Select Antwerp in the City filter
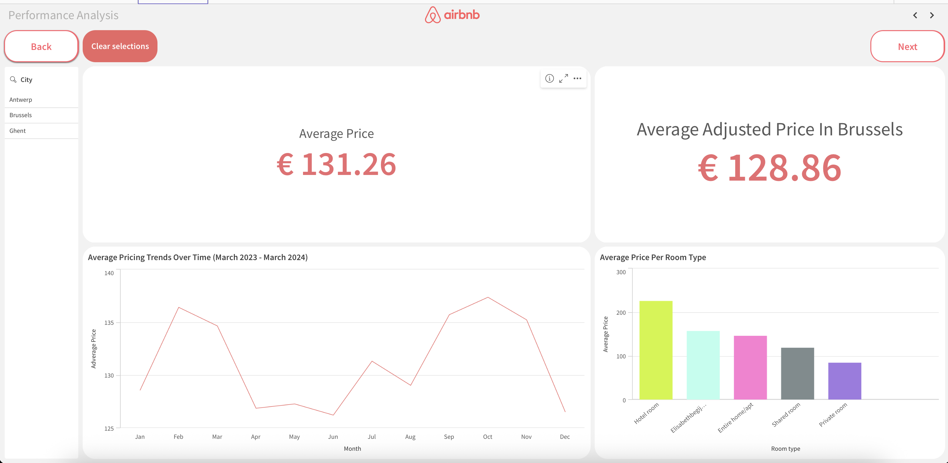948x463 pixels. pyautogui.click(x=21, y=99)
